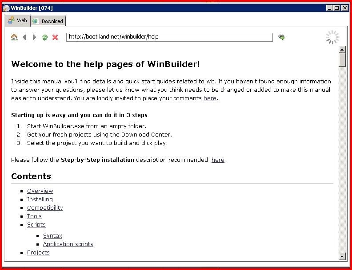Go forward with the right arrow icon
Viewport: 352px width, 270px height.
(x=34, y=37)
